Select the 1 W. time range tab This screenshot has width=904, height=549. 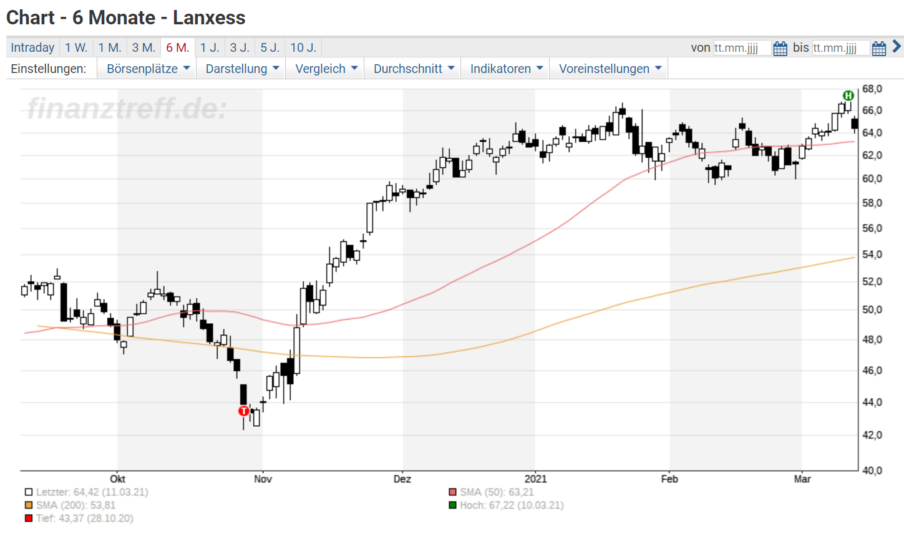(76, 47)
